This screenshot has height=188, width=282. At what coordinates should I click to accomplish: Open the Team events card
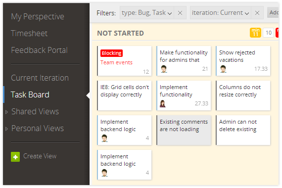pos(125,61)
